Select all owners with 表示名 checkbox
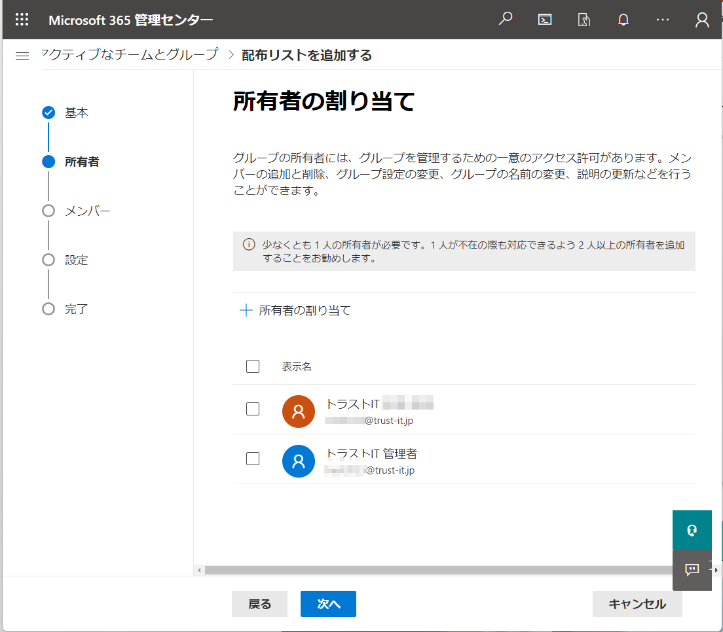Image resolution: width=723 pixels, height=632 pixels. pyautogui.click(x=253, y=366)
